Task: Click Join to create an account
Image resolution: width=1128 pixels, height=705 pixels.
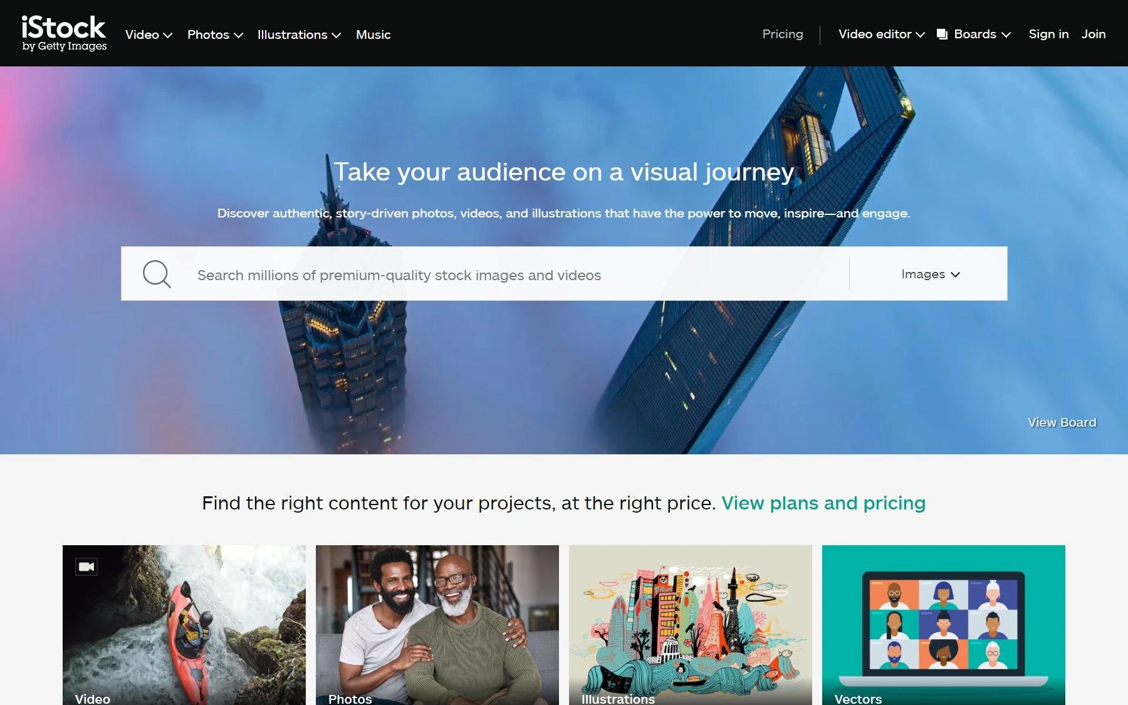Action: click(1093, 34)
